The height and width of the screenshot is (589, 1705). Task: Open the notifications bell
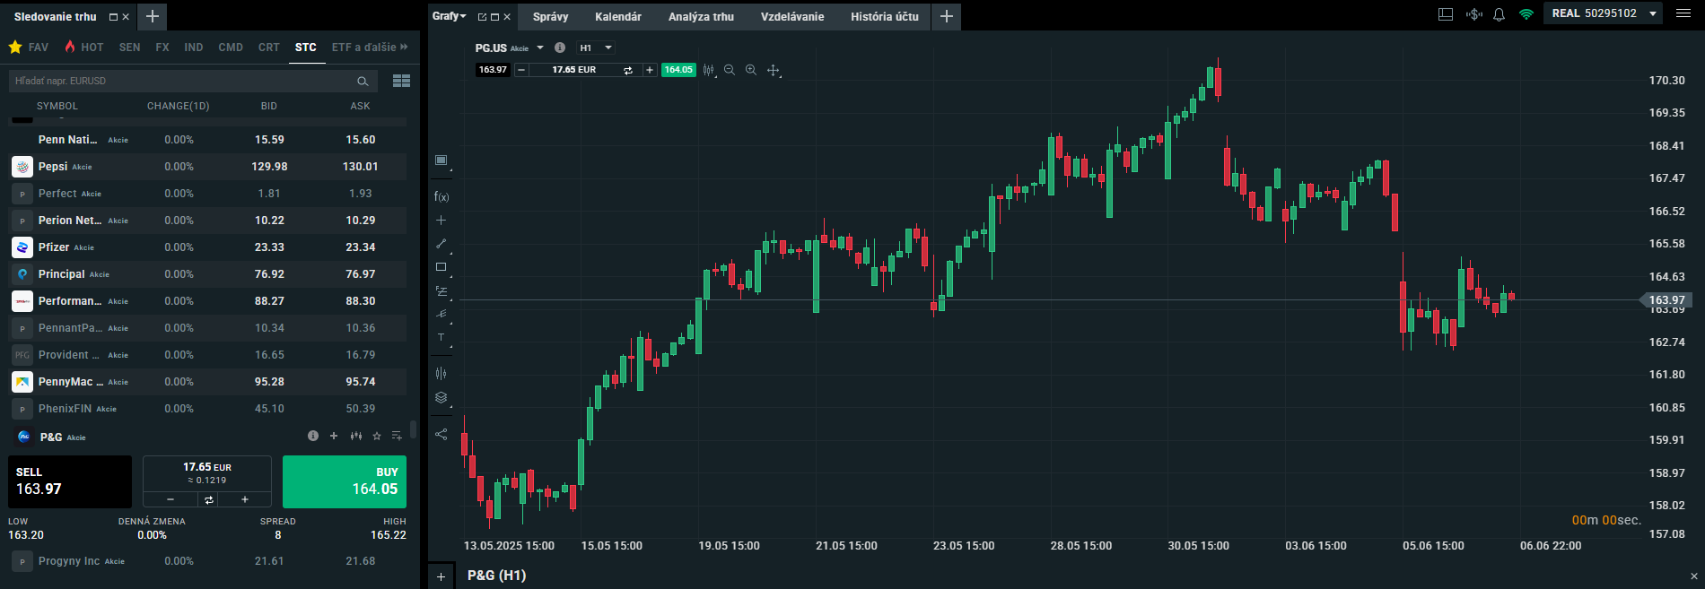point(1499,14)
